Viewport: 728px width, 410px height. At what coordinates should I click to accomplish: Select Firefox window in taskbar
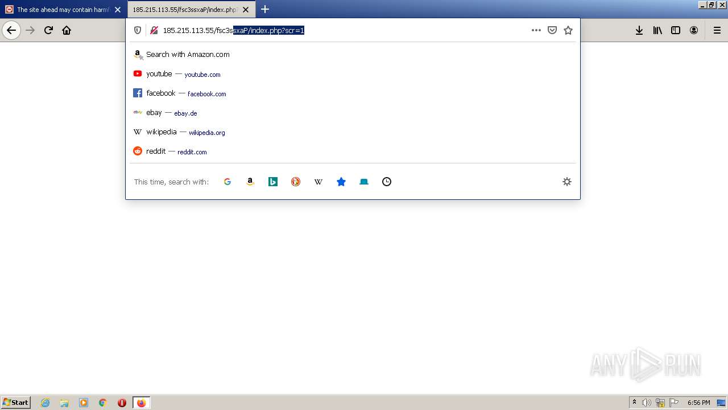(141, 403)
